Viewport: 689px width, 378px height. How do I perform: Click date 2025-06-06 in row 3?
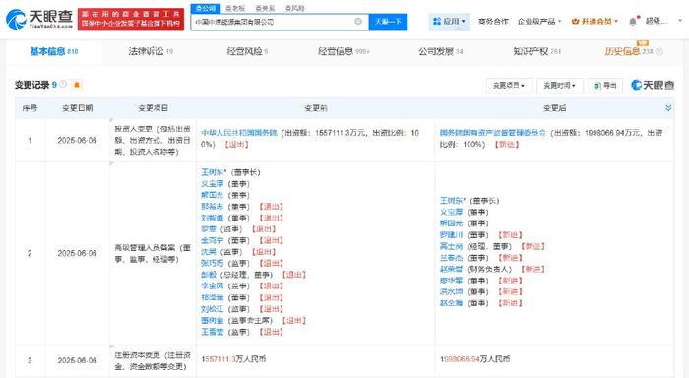tap(78, 360)
